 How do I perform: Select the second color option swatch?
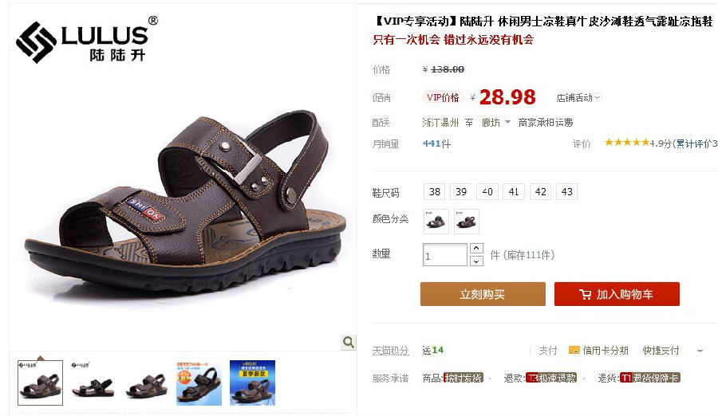[x=467, y=222]
